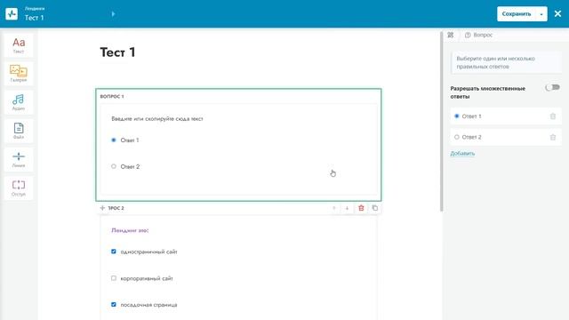This screenshot has width=569, height=320.
Task: Click the page vertical scrollbar
Action: [x=441, y=122]
